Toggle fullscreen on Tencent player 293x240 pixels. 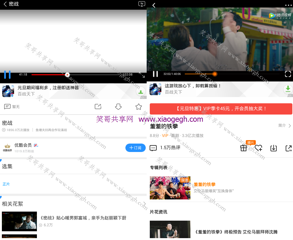[x=288, y=74]
